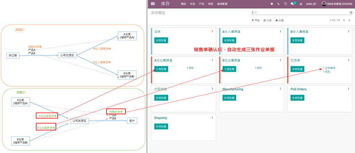The height and width of the screenshot is (153, 355).
Task: Open the so8d_SH company switcher
Action: 311,4
